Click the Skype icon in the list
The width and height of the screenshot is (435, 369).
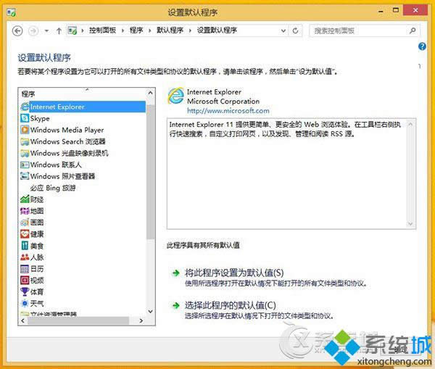pos(25,118)
